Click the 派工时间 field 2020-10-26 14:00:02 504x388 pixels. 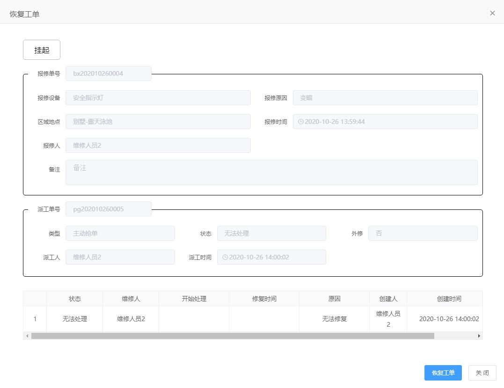tap(271, 257)
